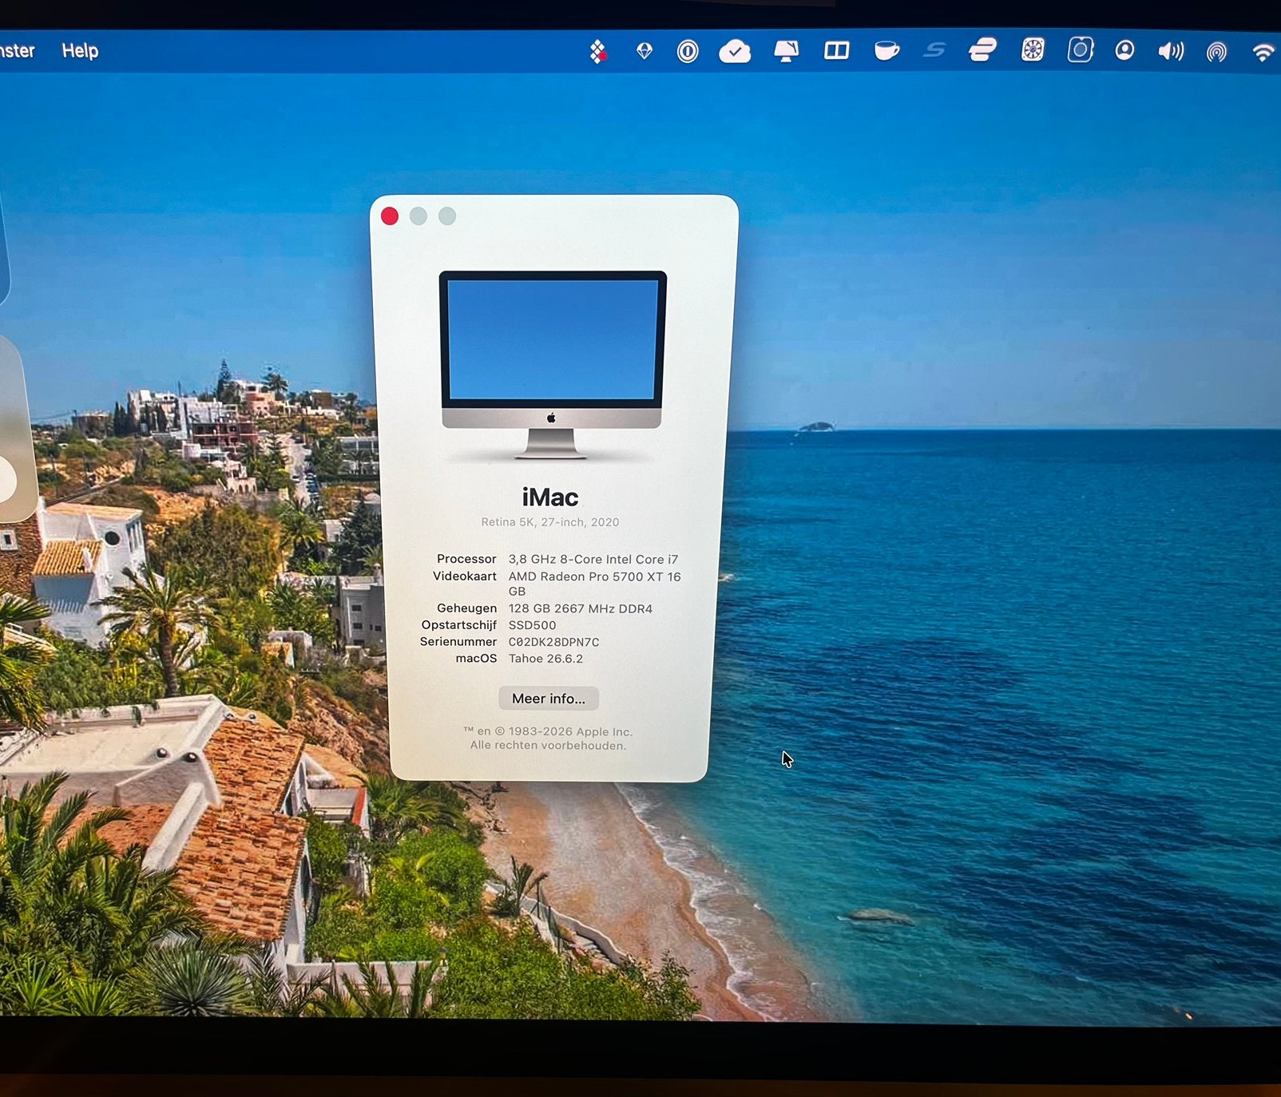
Task: Open the fan control menu bar icon
Action: tap(1033, 50)
